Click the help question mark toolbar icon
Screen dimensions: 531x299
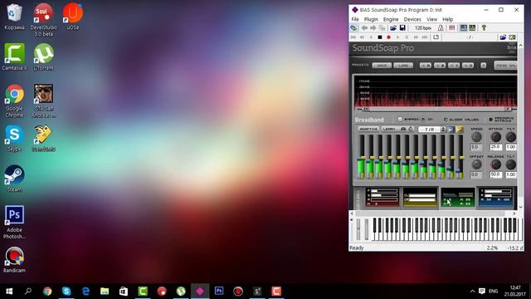484,27
